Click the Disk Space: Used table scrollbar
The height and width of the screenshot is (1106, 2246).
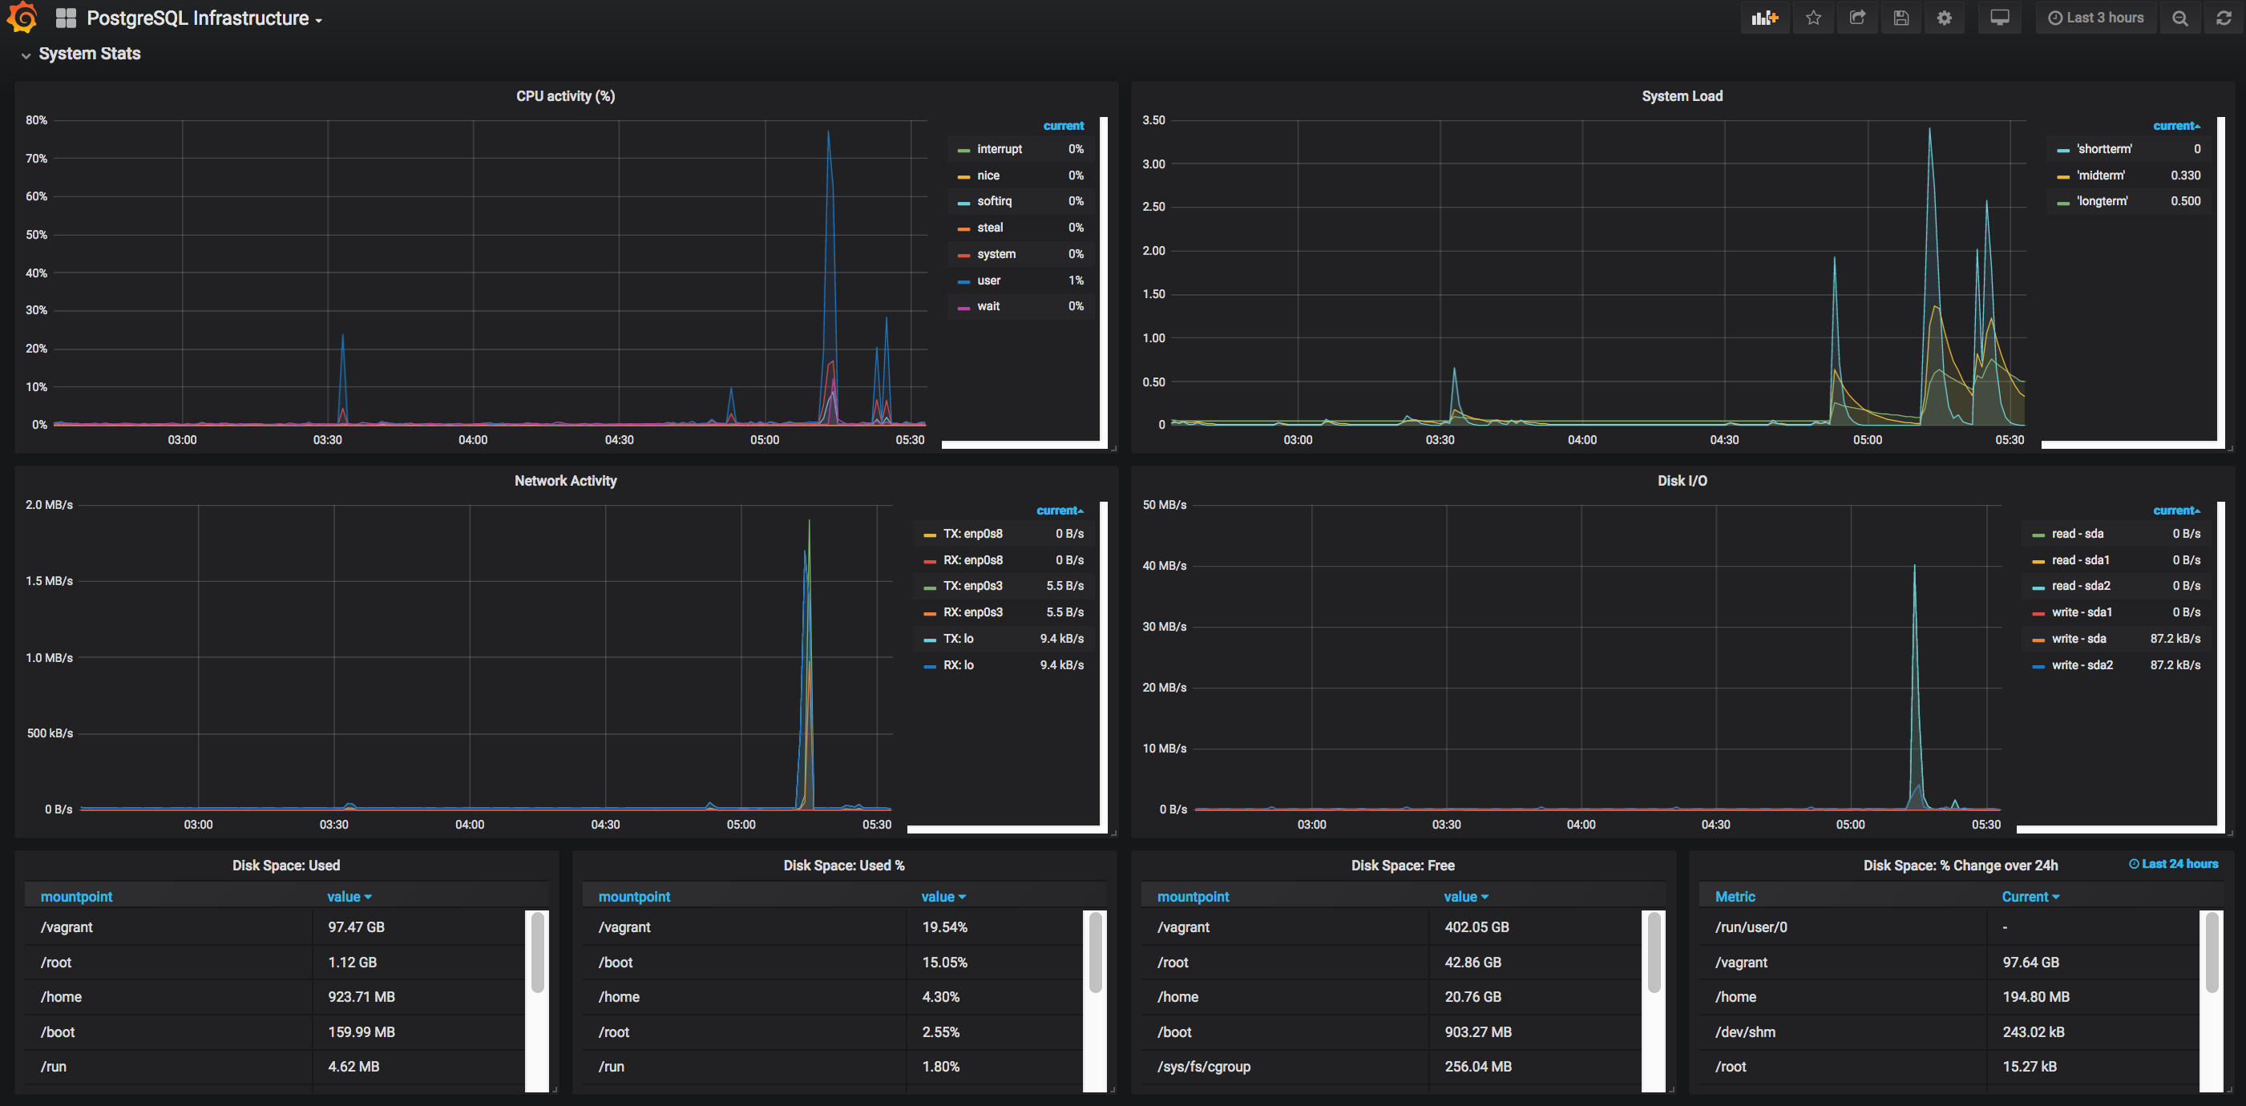(537, 952)
